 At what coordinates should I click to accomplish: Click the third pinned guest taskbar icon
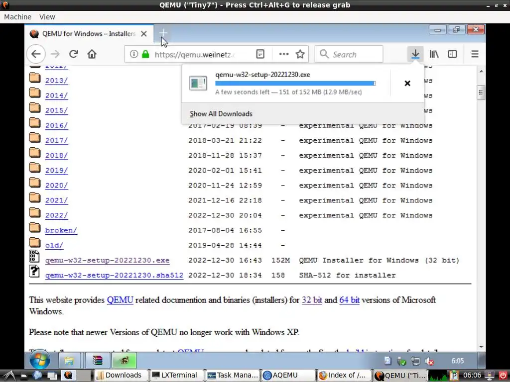[124, 361]
